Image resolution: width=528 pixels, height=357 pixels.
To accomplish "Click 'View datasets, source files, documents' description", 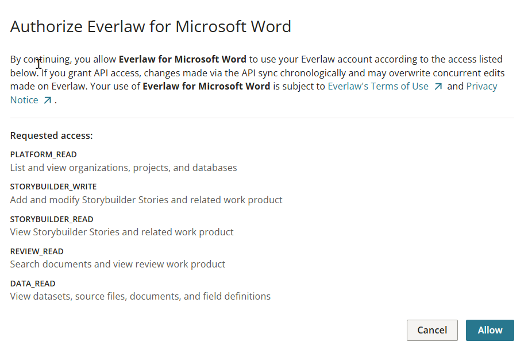I will coord(140,296).
